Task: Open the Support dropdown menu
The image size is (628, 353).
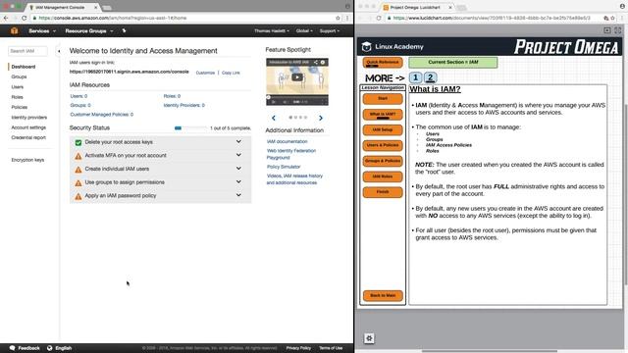Action: [x=330, y=30]
